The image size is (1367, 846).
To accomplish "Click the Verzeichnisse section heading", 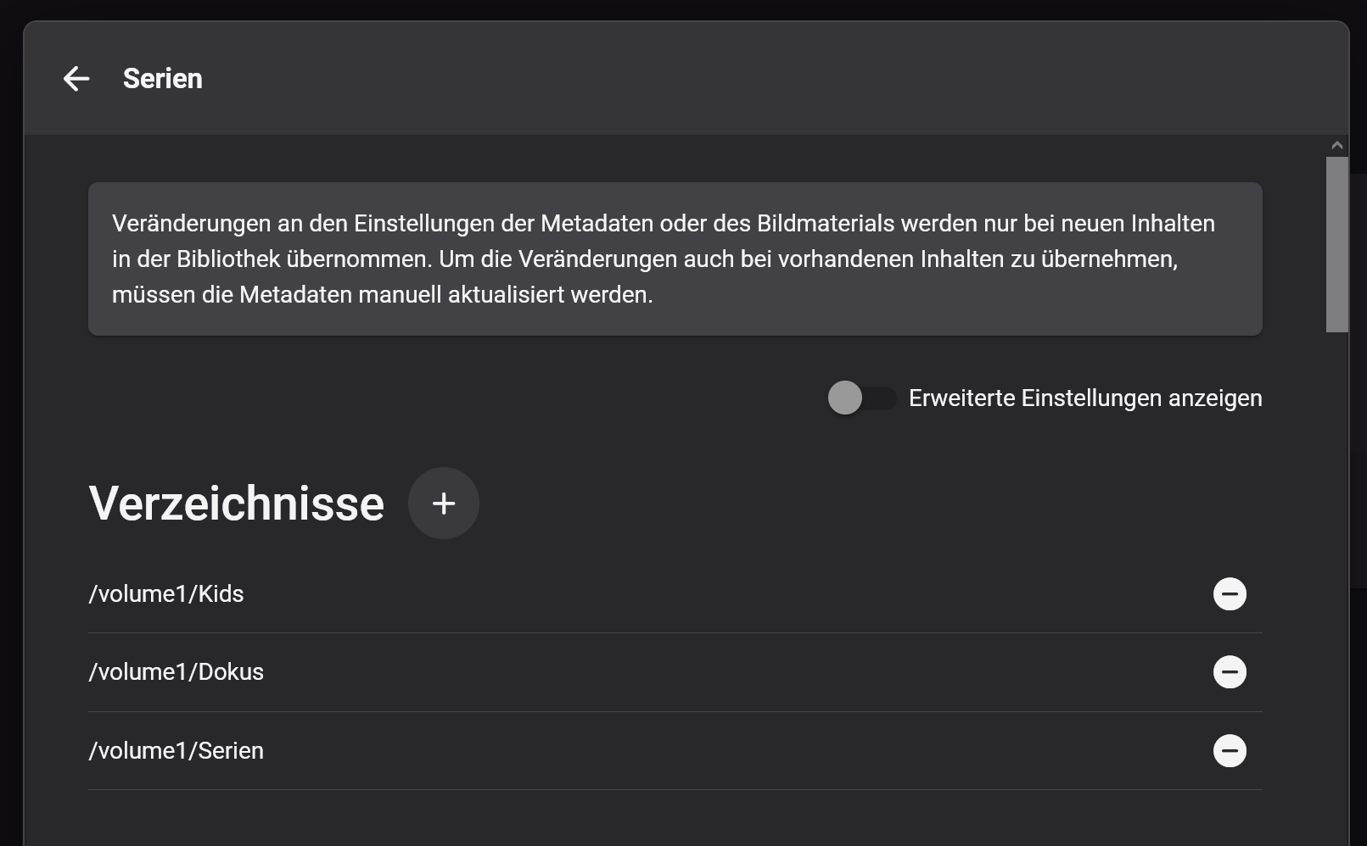I will [x=237, y=504].
